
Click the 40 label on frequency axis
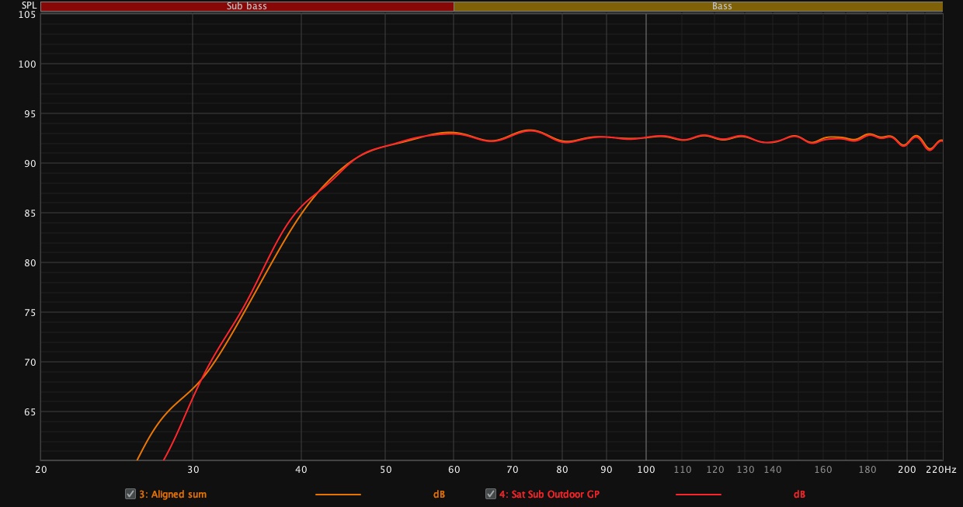click(x=301, y=470)
